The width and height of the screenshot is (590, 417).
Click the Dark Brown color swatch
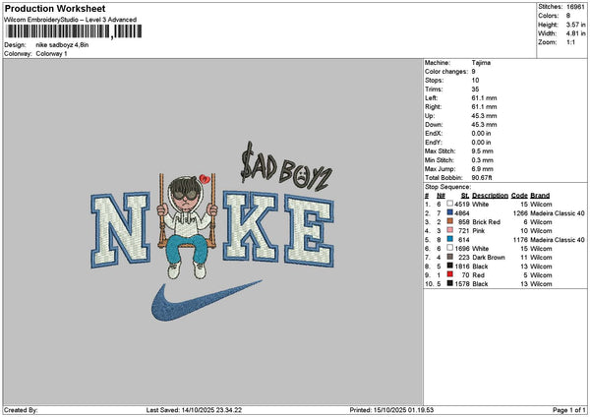tap(449, 257)
